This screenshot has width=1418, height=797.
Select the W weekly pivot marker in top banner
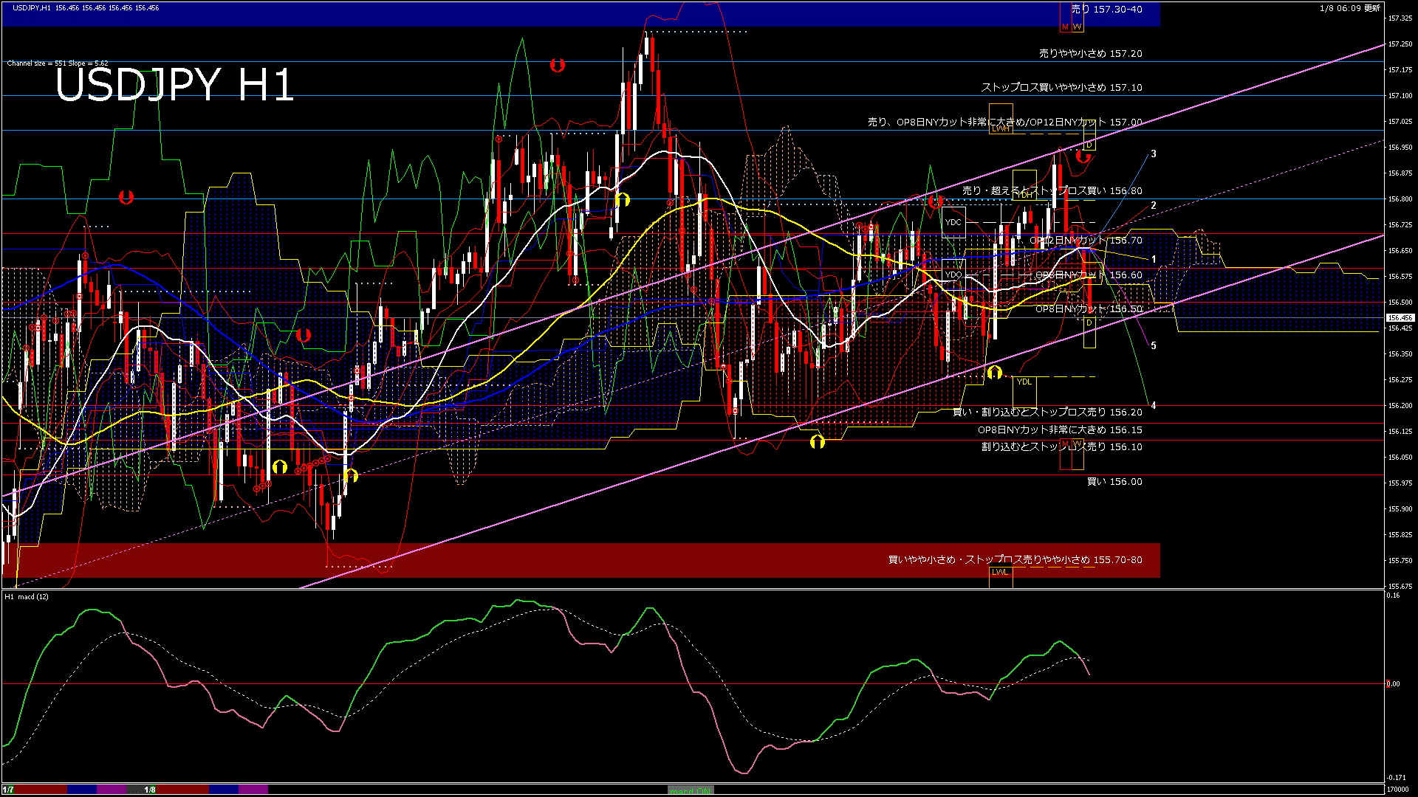pyautogui.click(x=1077, y=25)
